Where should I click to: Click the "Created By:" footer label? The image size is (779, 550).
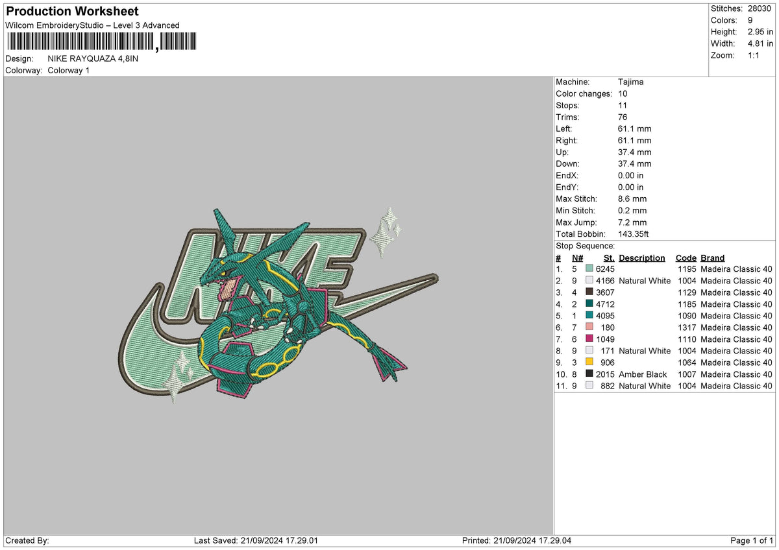pyautogui.click(x=27, y=541)
